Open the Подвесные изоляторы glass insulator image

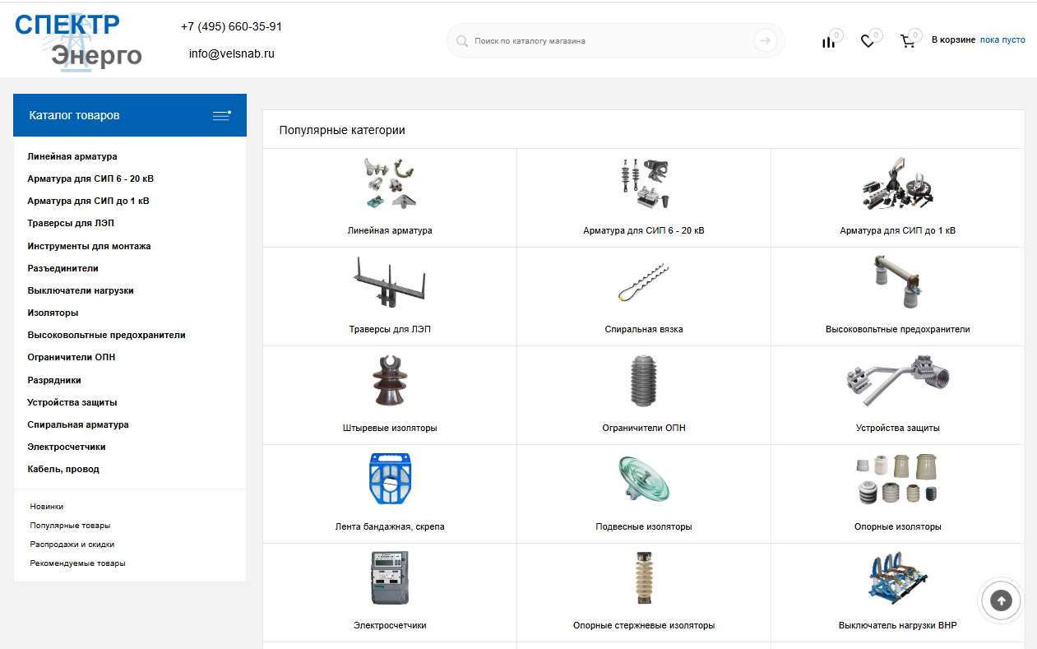click(x=644, y=480)
